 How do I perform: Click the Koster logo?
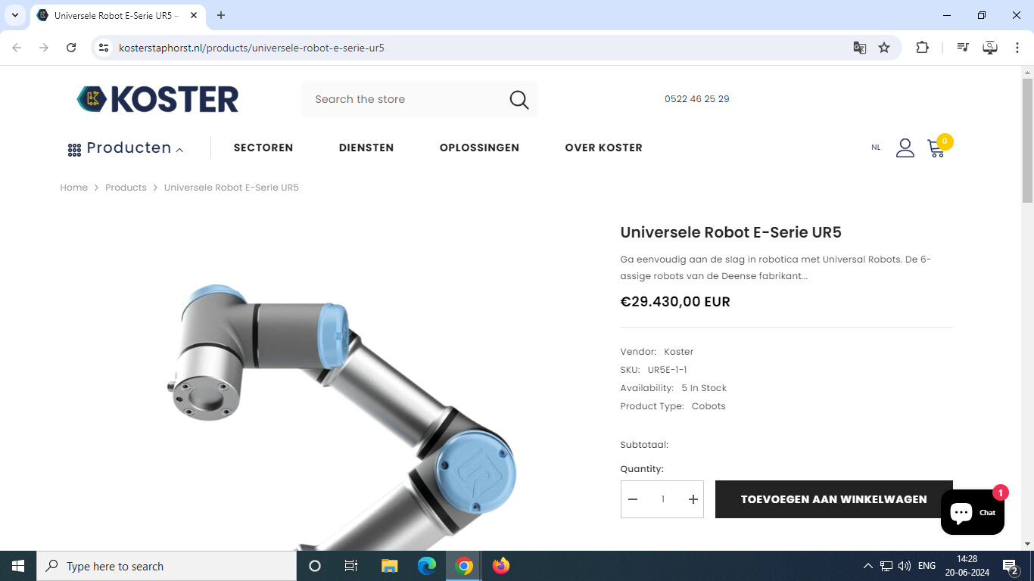(x=157, y=99)
